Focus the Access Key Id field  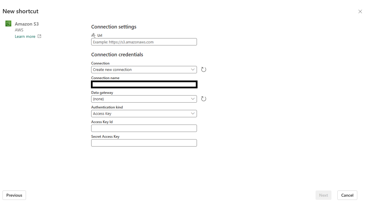[x=144, y=128]
